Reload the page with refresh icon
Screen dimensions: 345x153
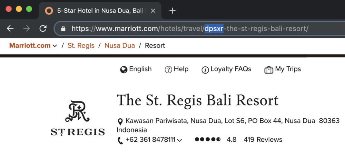(43, 29)
